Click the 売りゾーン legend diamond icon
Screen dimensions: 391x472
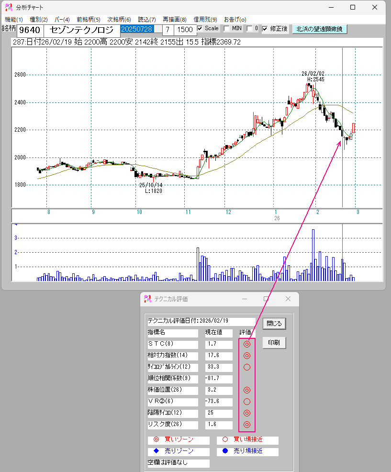tap(156, 451)
